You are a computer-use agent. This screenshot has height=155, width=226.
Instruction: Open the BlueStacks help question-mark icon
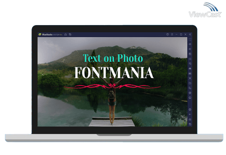[x=167, y=34]
